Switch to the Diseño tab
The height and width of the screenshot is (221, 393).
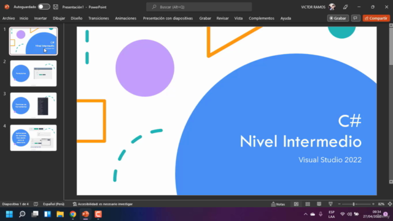coord(76,18)
